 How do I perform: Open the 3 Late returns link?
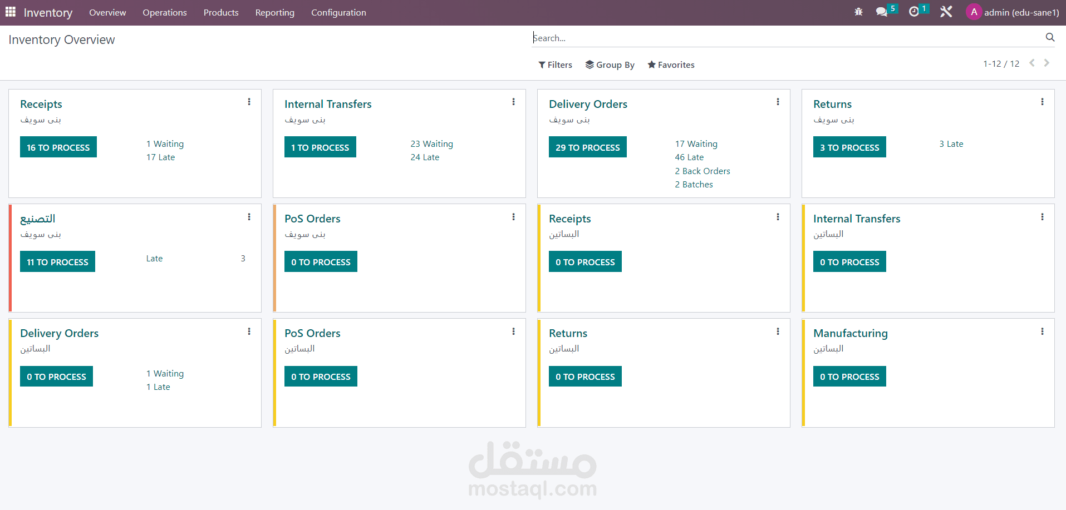[951, 143]
